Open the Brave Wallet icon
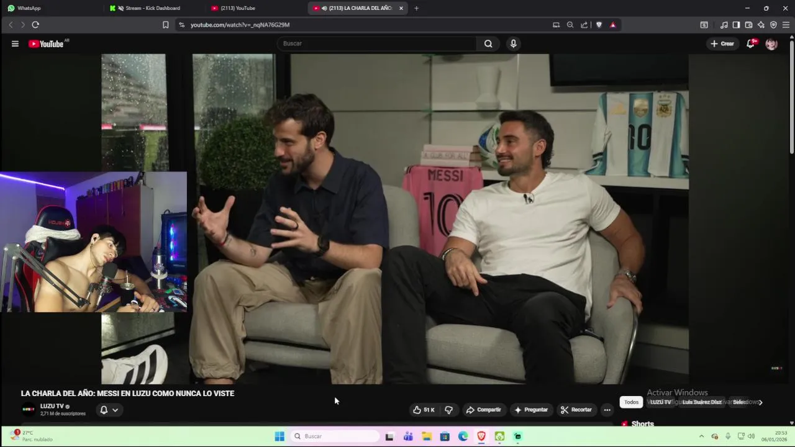 (x=748, y=25)
